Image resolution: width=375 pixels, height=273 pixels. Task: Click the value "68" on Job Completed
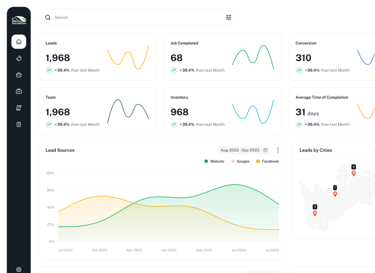click(x=177, y=58)
